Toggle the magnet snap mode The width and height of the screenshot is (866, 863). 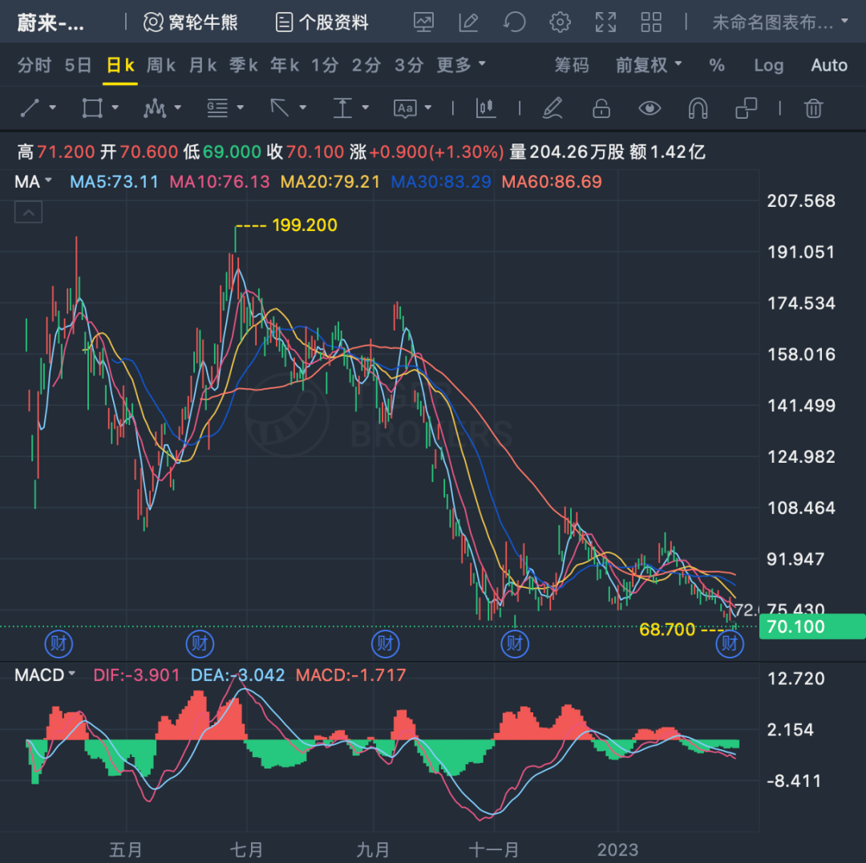698,107
